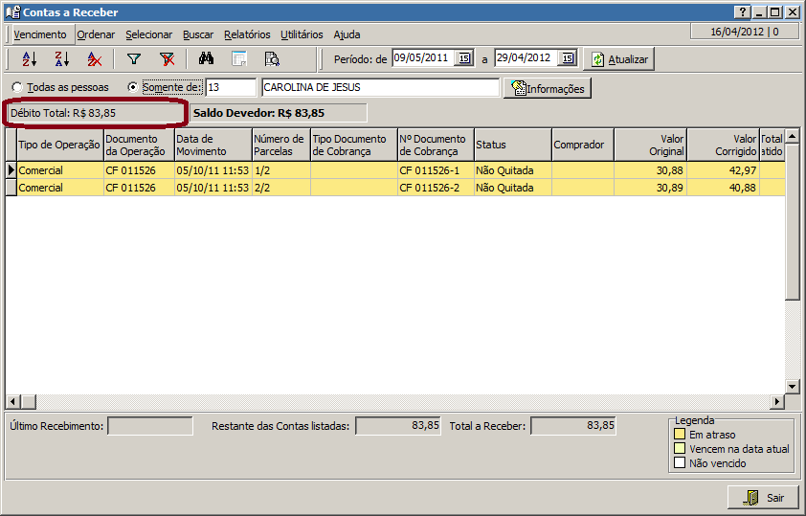Open the start date calendar picker
806x516 pixels.
click(x=463, y=58)
